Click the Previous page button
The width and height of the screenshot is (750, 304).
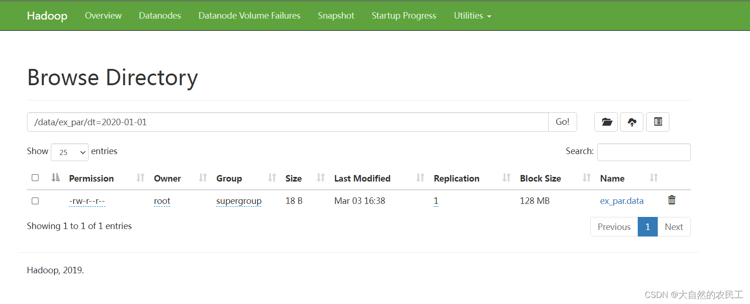tap(614, 227)
